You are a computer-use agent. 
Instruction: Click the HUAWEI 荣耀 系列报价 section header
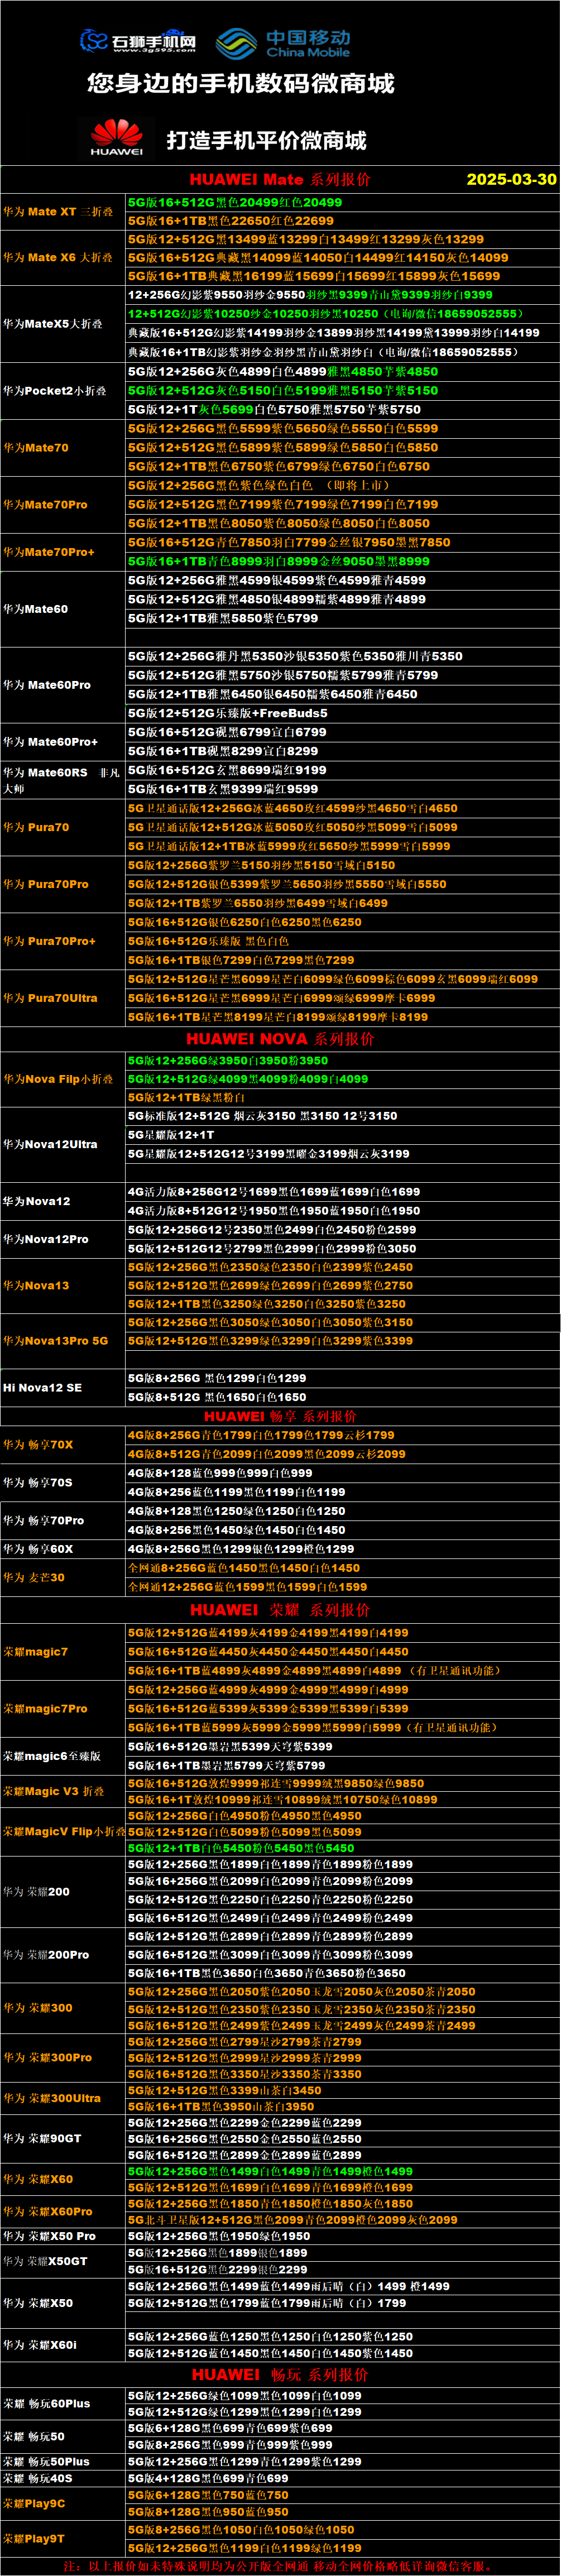click(x=280, y=1611)
